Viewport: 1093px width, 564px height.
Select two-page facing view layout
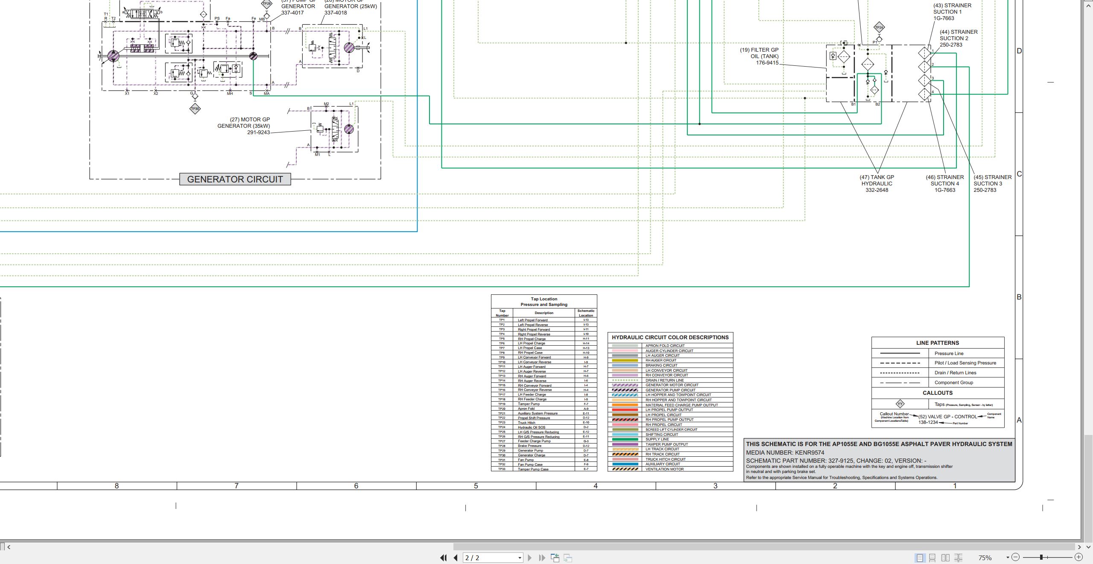click(945, 558)
